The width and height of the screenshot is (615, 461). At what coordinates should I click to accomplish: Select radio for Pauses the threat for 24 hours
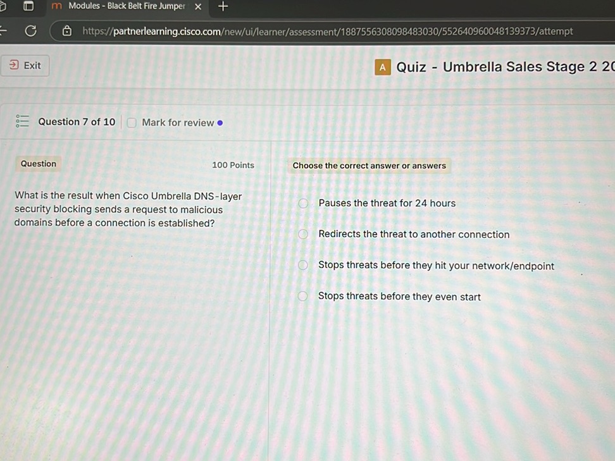(x=304, y=203)
